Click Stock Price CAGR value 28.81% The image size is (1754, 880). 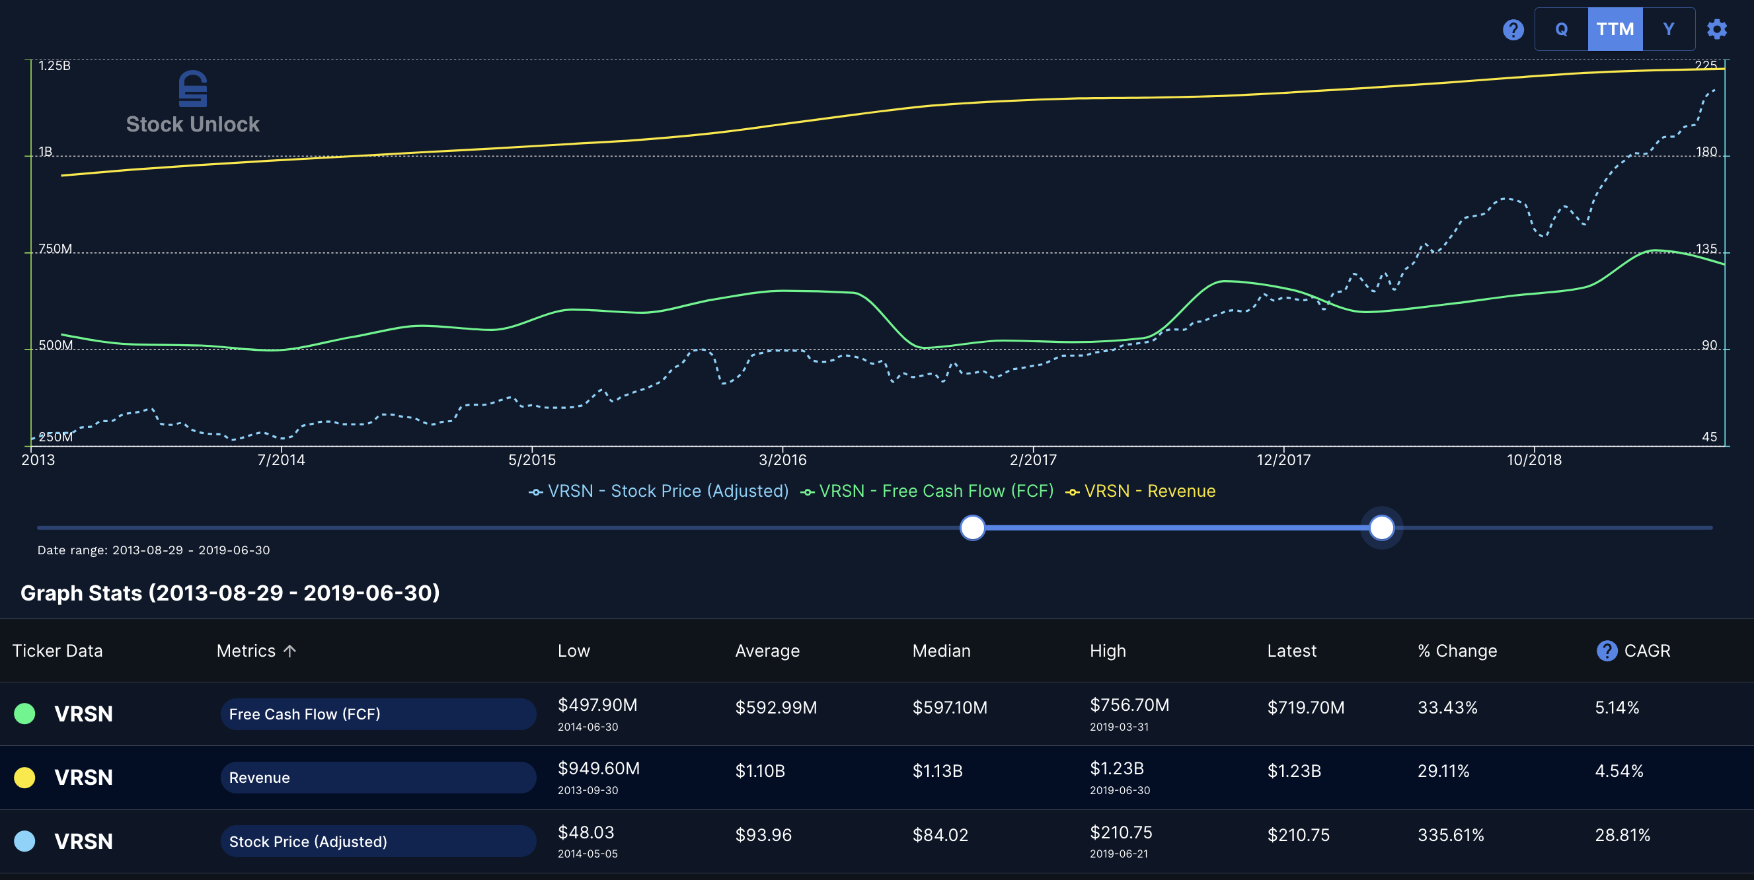click(x=1622, y=834)
